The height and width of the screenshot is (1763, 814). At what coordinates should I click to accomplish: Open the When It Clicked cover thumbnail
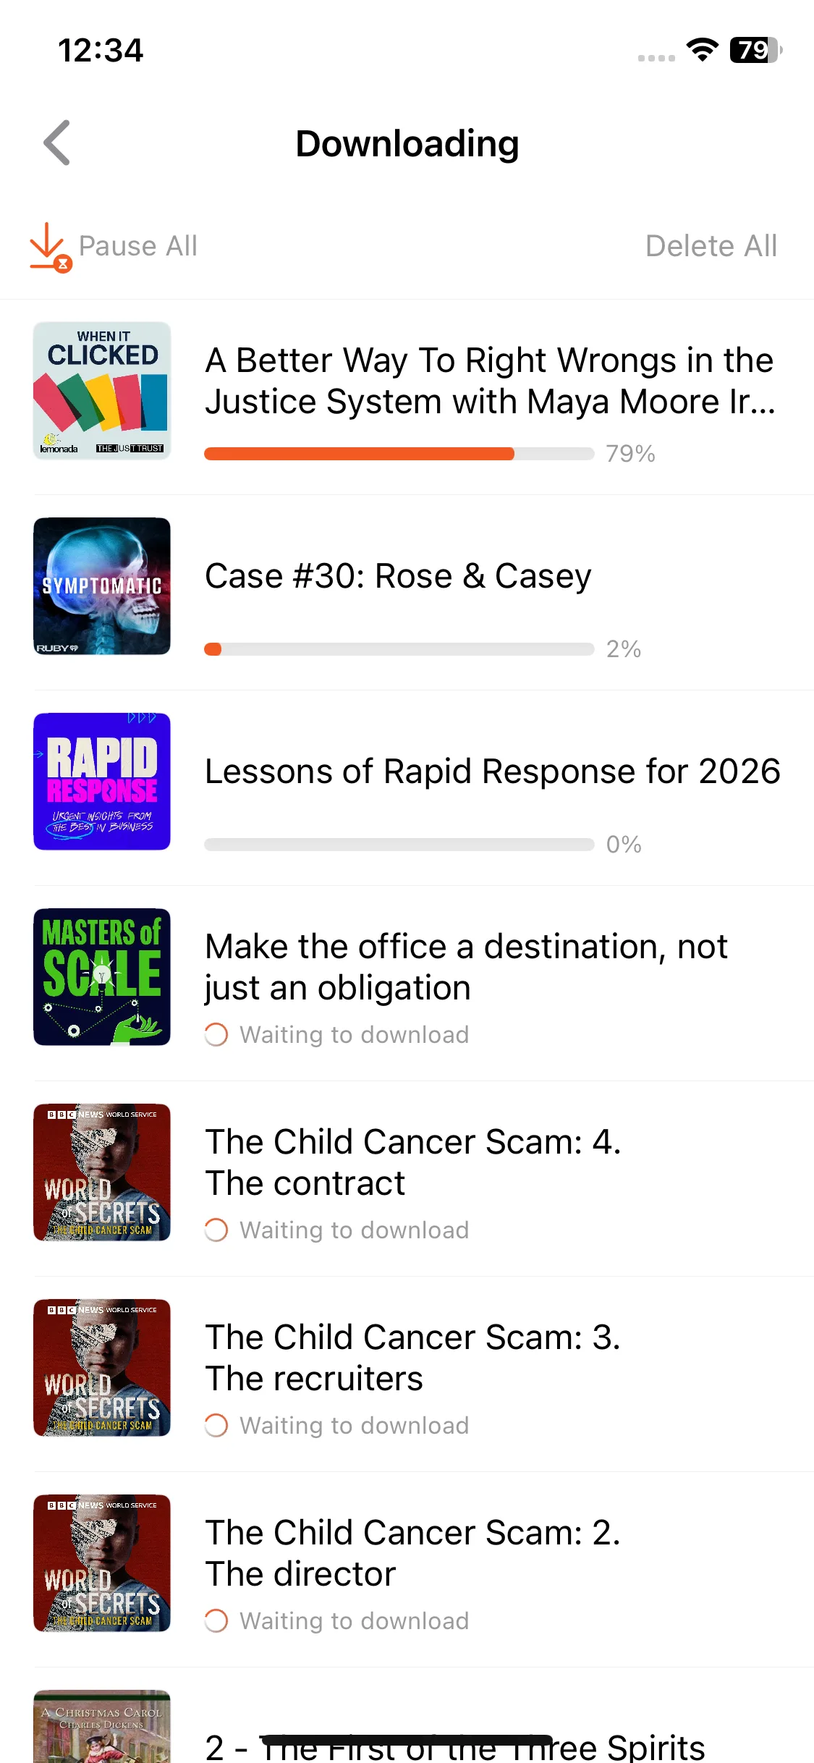[102, 391]
